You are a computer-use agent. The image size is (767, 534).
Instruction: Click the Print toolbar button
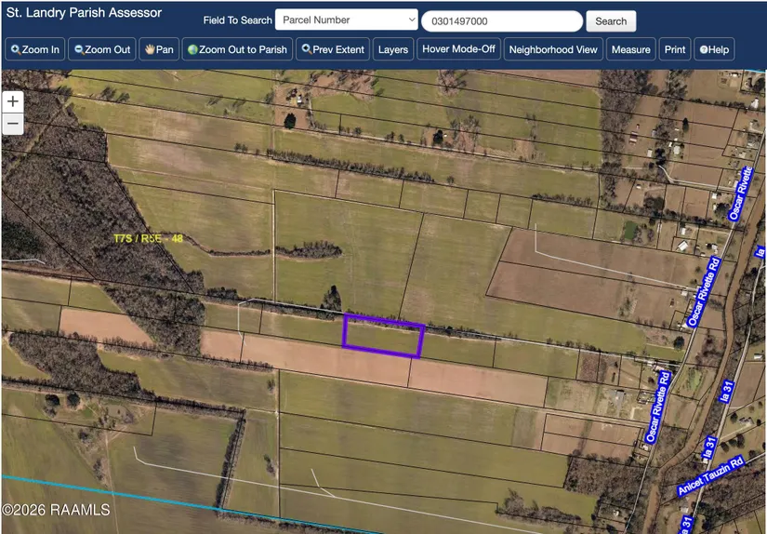click(675, 49)
